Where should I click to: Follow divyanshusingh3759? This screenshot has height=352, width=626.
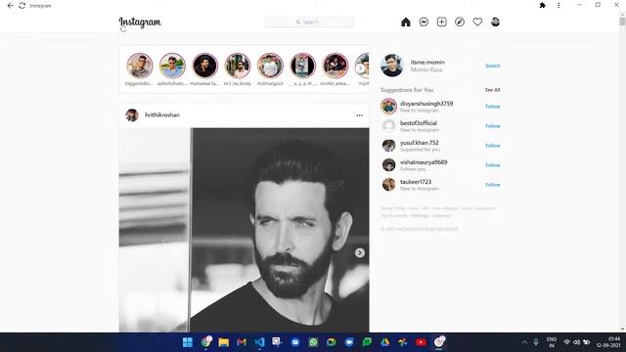(x=493, y=107)
